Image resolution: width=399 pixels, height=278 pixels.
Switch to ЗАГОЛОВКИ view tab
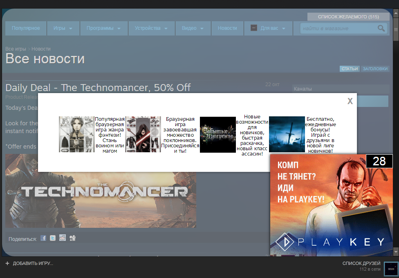pos(375,69)
